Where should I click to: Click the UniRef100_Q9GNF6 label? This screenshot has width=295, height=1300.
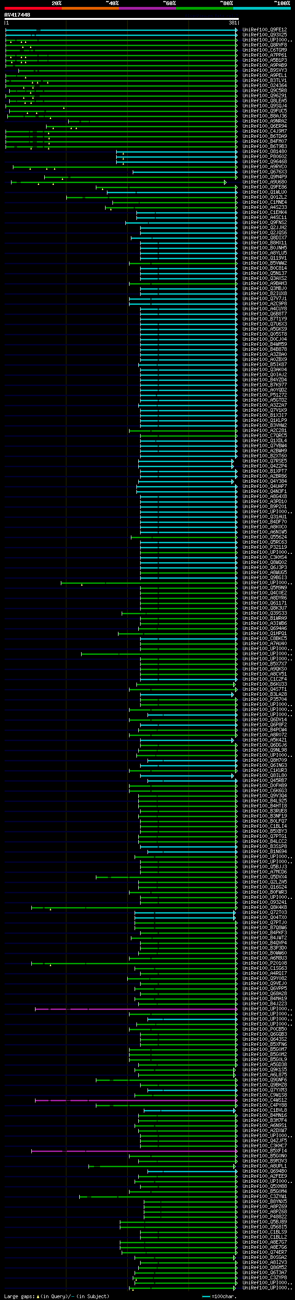pos(265,1080)
